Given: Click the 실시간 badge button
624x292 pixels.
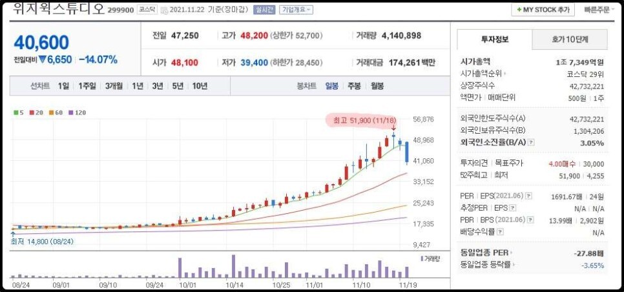Looking at the screenshot, I should point(264,10).
